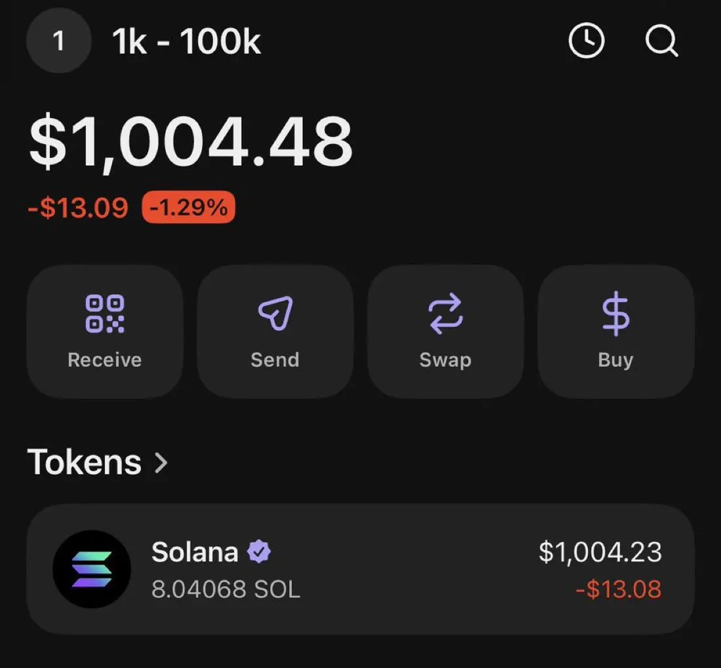Screen dimensions: 721x668
Task: Tap the paper plane Send icon
Action: (x=275, y=313)
